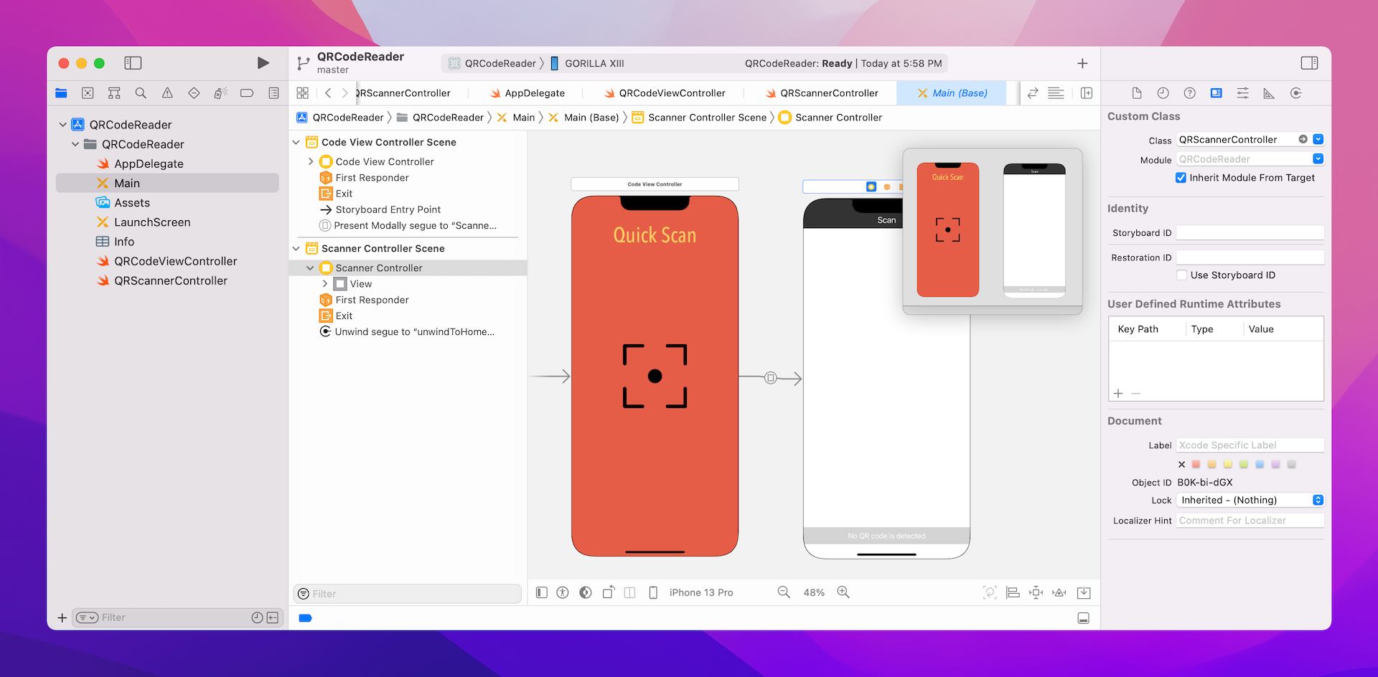Collapse the Code View Controller Scene

tap(296, 143)
